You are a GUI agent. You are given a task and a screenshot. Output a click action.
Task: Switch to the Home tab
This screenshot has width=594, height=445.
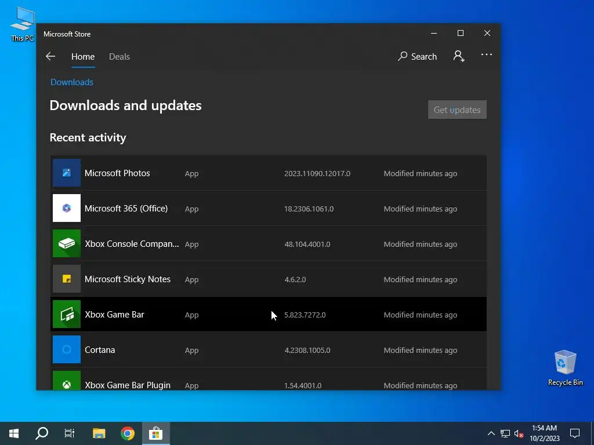pyautogui.click(x=83, y=57)
